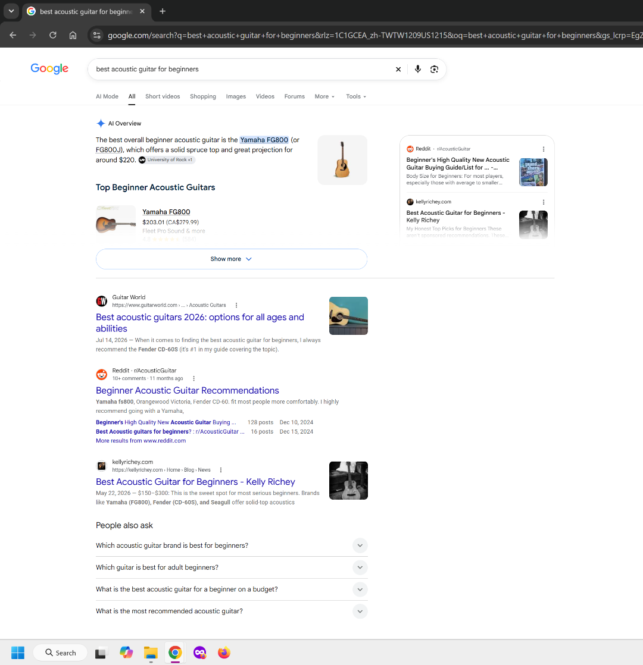Reload the page with refresh icon
This screenshot has height=665, width=643.
(52, 35)
